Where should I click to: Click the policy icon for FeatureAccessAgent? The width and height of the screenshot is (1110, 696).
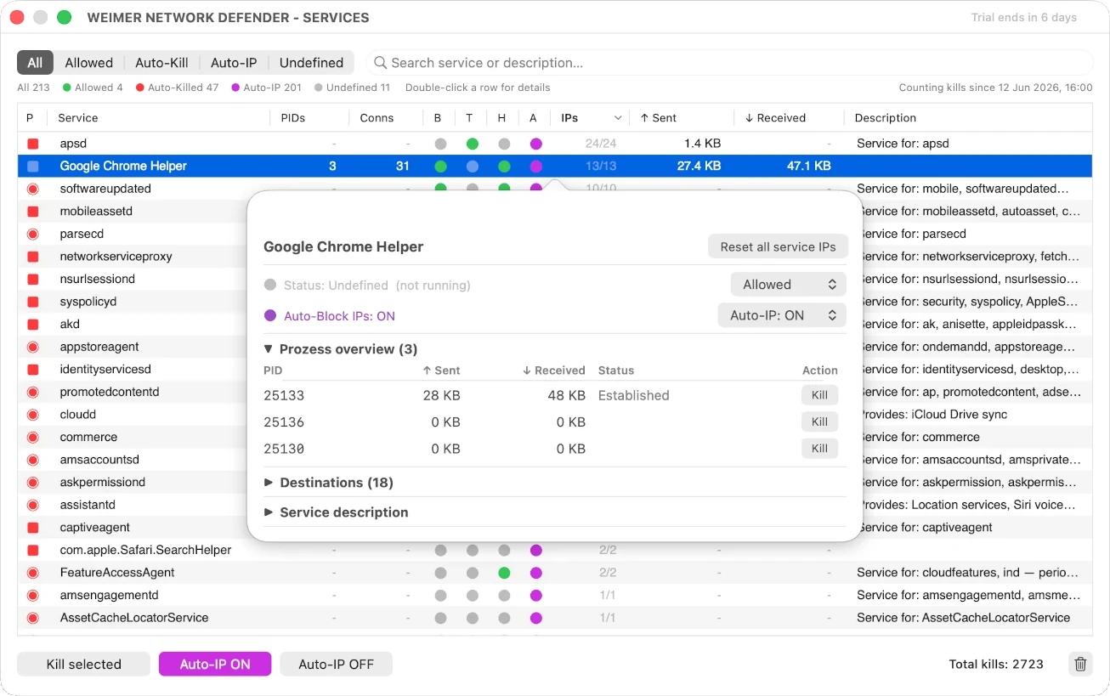[33, 573]
